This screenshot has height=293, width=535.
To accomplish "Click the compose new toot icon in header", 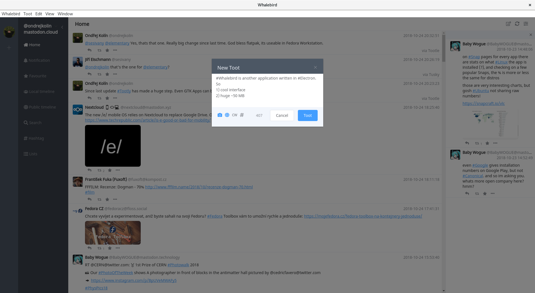I will tap(508, 24).
